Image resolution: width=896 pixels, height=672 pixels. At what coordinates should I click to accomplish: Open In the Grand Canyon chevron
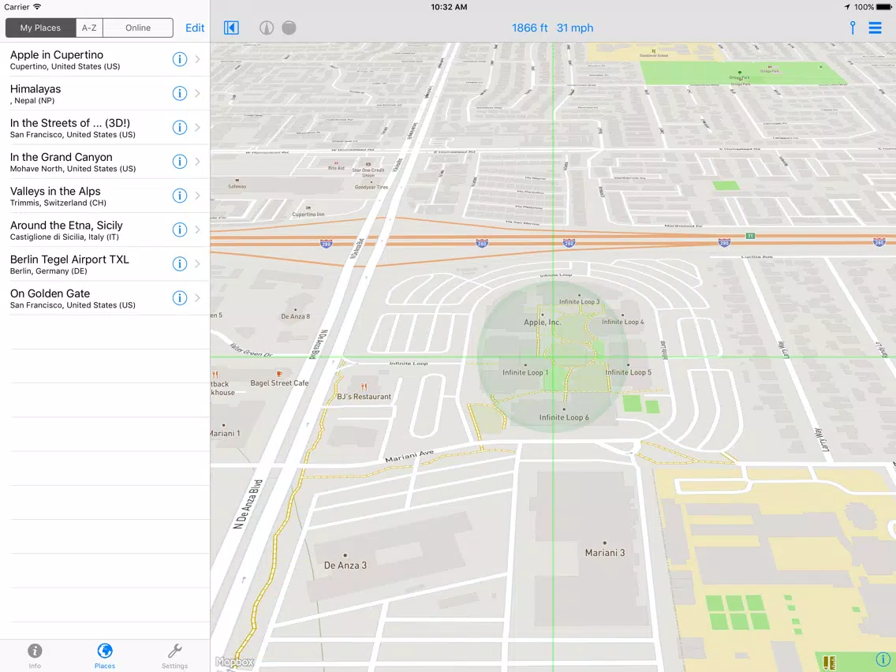(x=197, y=161)
